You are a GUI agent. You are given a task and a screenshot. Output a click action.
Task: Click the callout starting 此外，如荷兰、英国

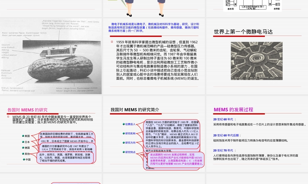[65, 158]
